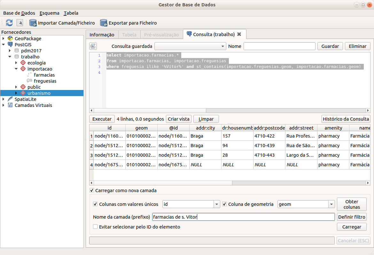Select the urbanismo schema icon
Image resolution: width=374 pixels, height=255 pixels.
tap(23, 93)
